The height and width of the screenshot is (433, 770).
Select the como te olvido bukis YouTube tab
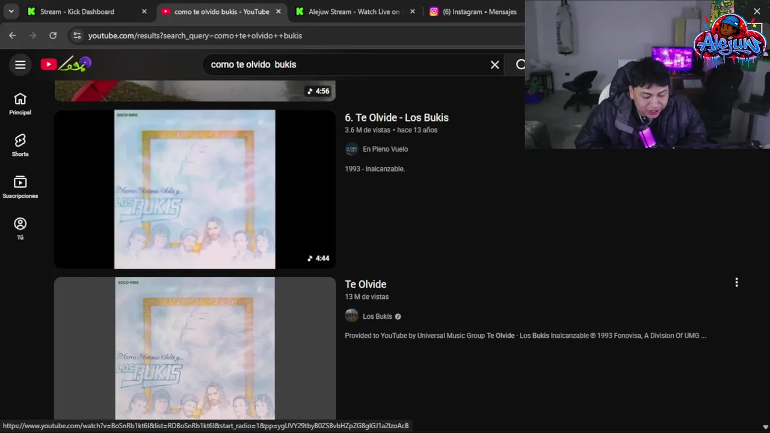pos(221,11)
